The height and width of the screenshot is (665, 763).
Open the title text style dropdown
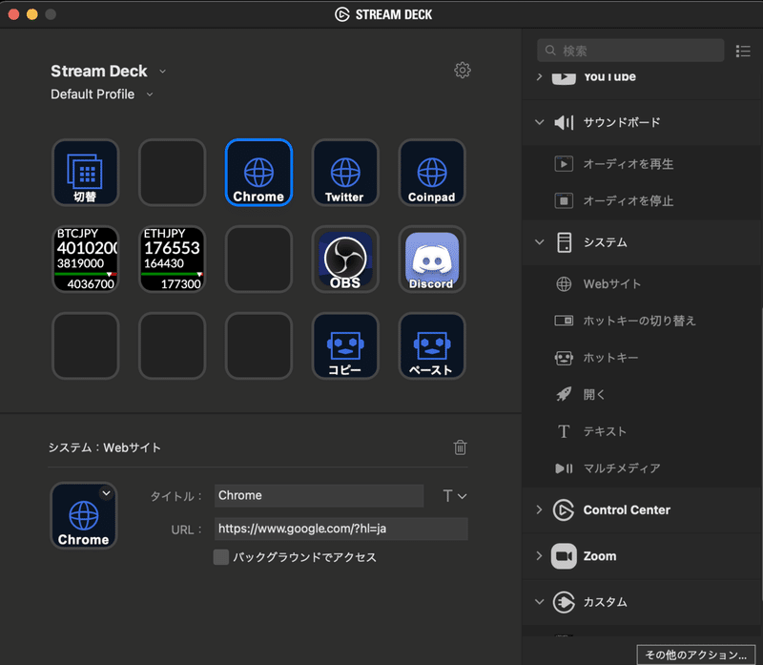tap(455, 496)
